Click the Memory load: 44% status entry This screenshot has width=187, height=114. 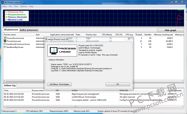pos(82,111)
